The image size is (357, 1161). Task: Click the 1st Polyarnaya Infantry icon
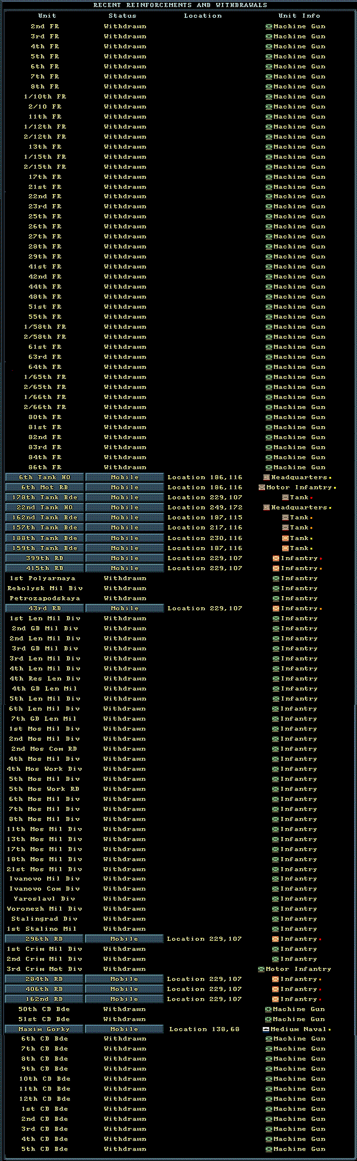coord(276,578)
